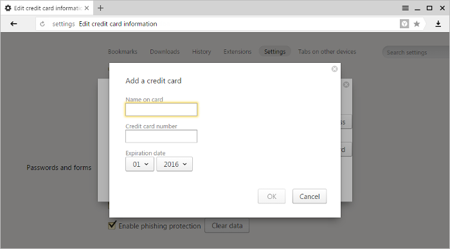Open a new tab with plus icon

tap(100, 8)
